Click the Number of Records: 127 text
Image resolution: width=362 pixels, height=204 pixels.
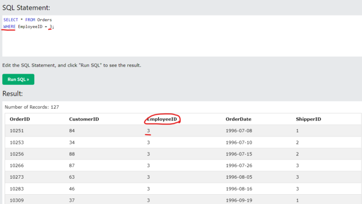[x=32, y=107]
